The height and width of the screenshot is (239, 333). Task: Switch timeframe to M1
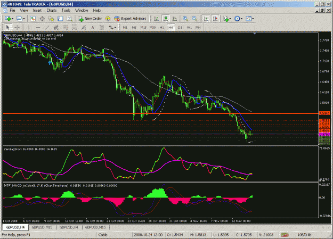click(x=125, y=27)
